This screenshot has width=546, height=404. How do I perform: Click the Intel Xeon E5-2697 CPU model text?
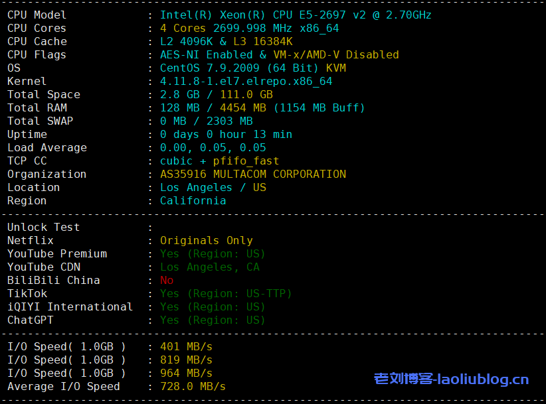pyautogui.click(x=295, y=15)
